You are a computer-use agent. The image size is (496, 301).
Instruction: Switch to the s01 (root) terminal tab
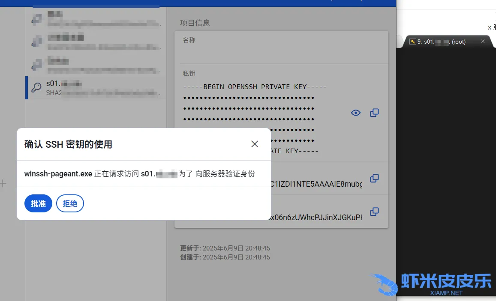coord(442,42)
